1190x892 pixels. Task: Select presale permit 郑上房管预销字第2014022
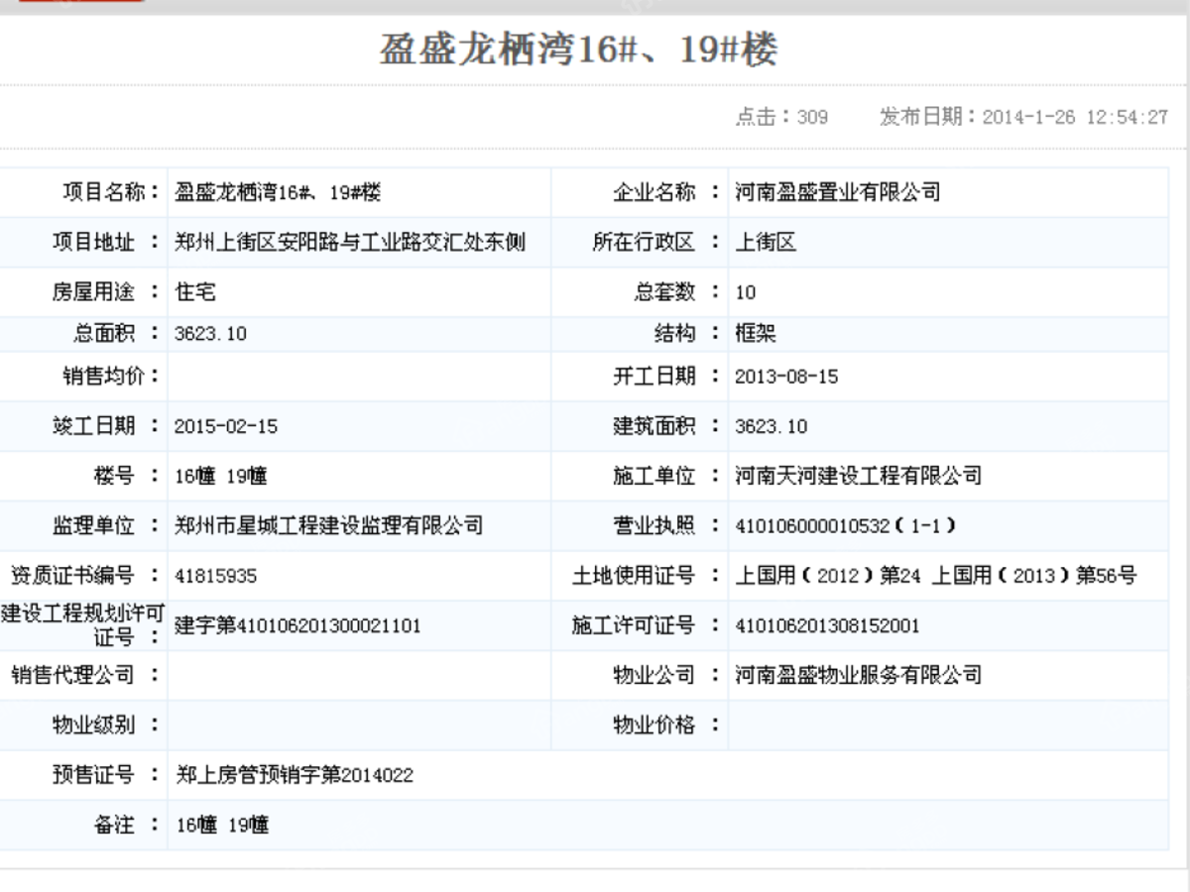pyautogui.click(x=294, y=775)
